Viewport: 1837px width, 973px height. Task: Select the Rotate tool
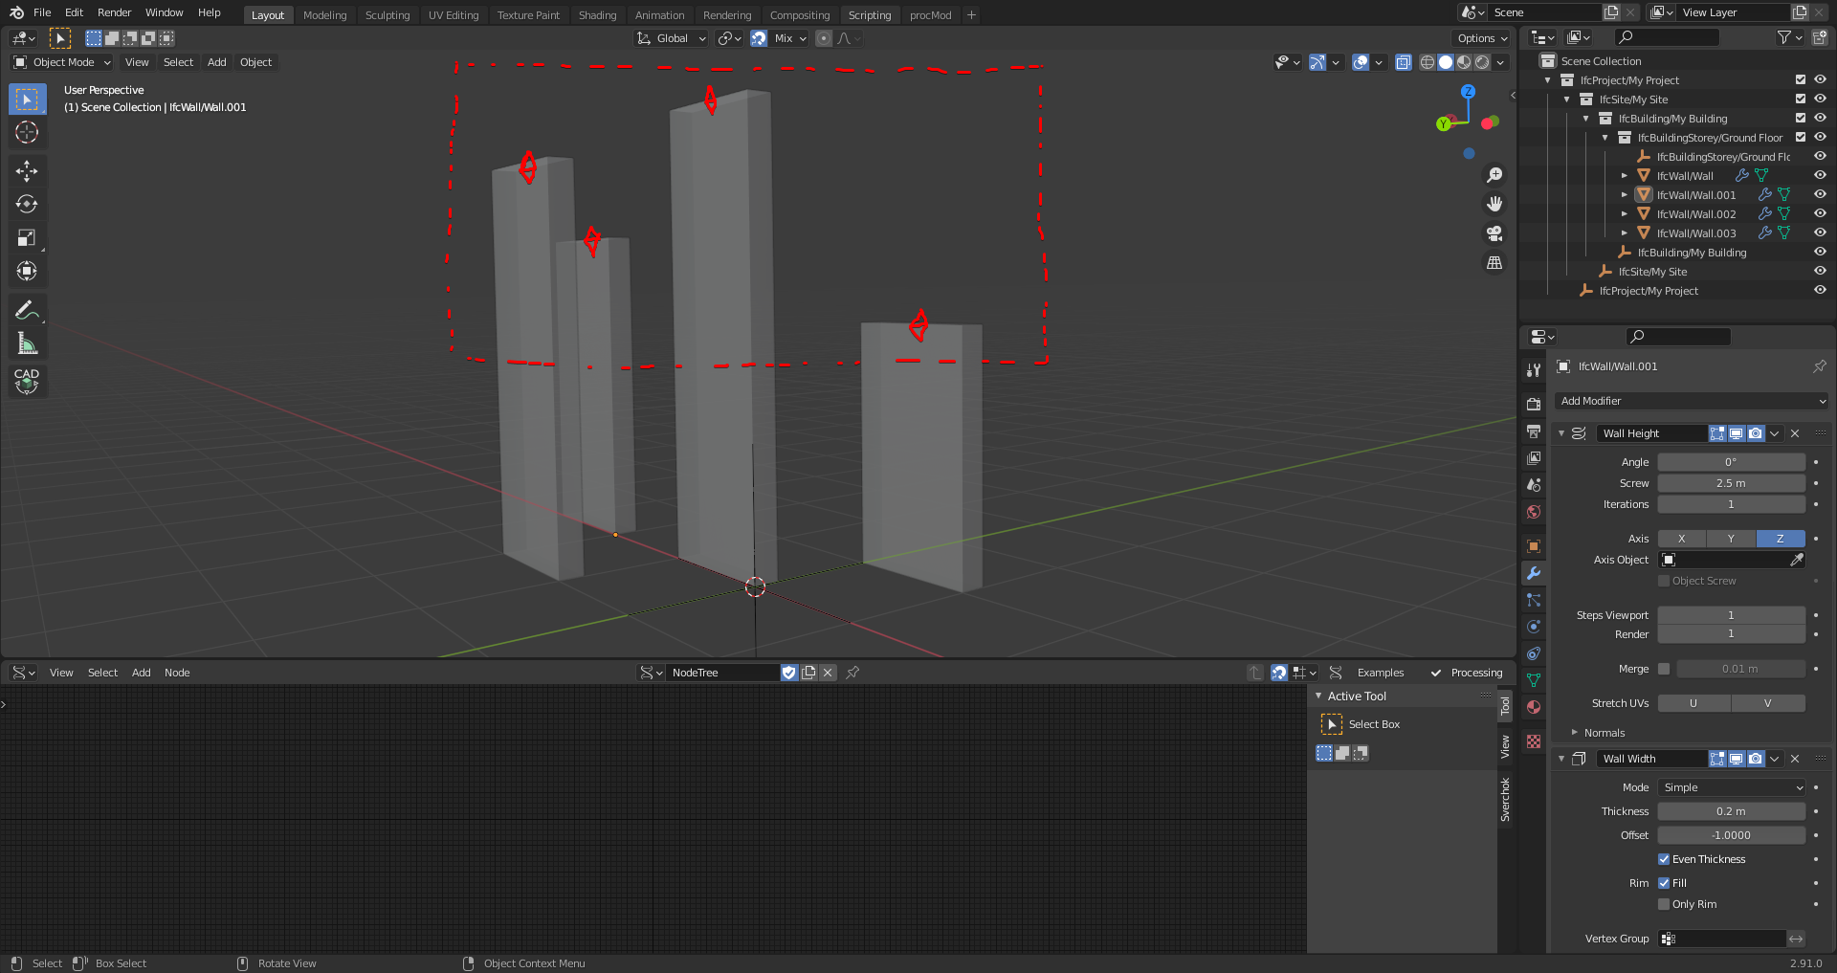coord(27,205)
